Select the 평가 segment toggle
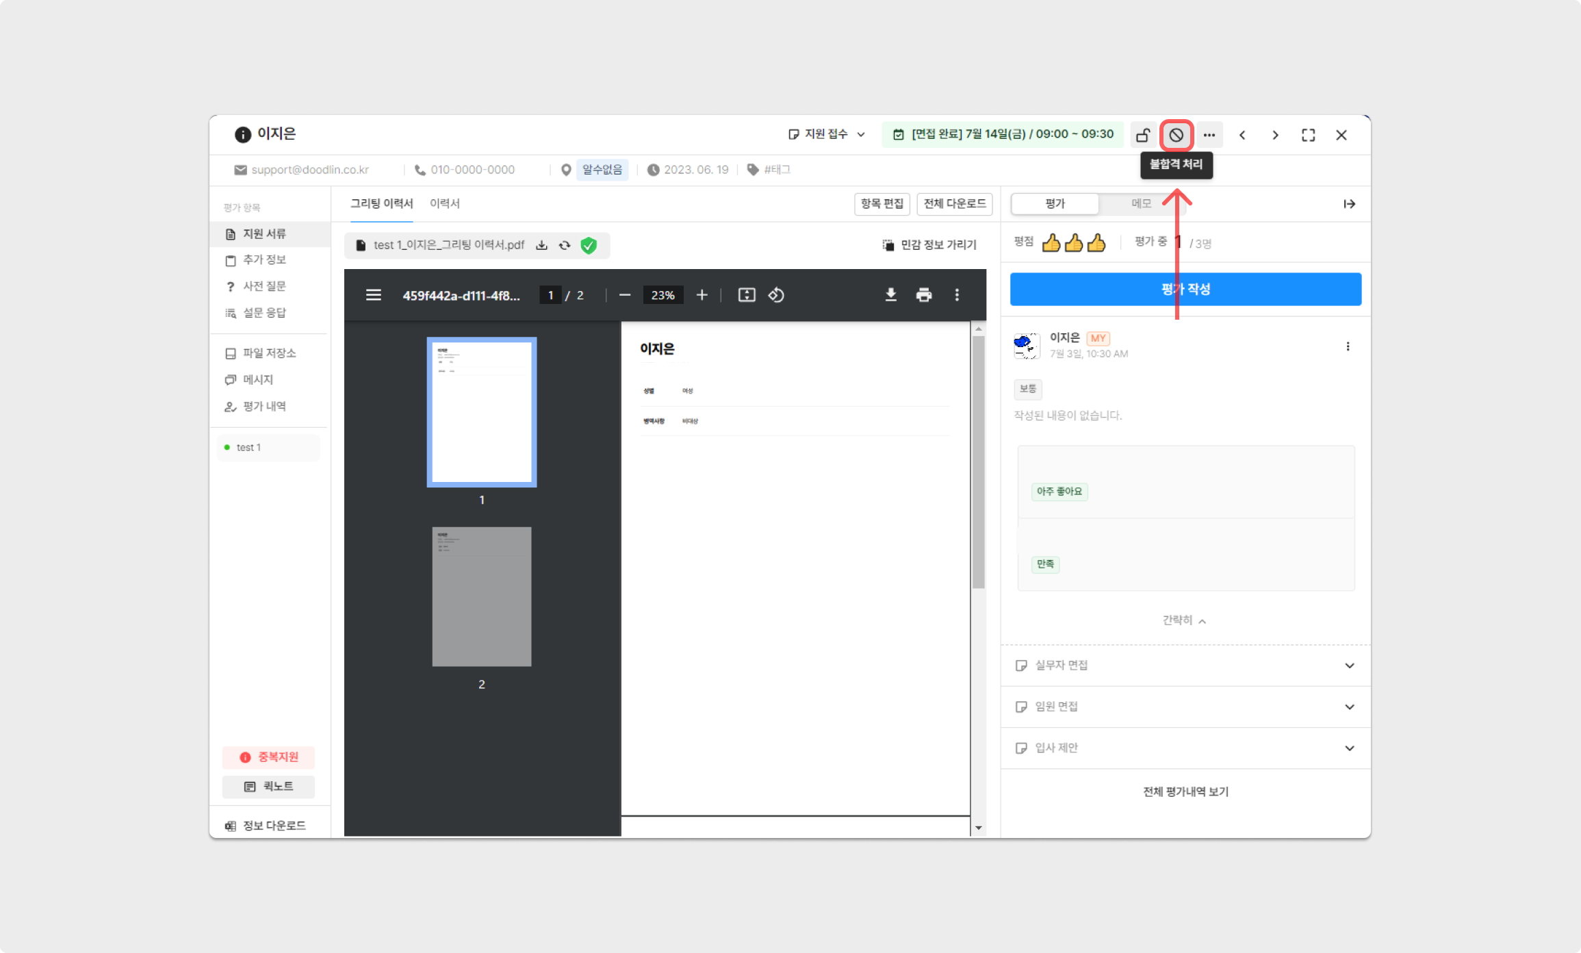This screenshot has width=1581, height=953. [x=1055, y=204]
